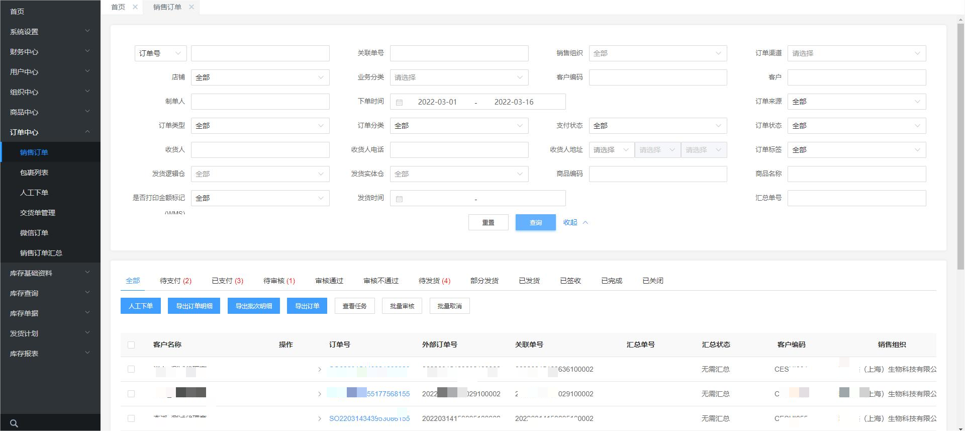Expand 系统设置 sidebar menu
Image resolution: width=965 pixels, height=431 pixels.
coord(50,31)
